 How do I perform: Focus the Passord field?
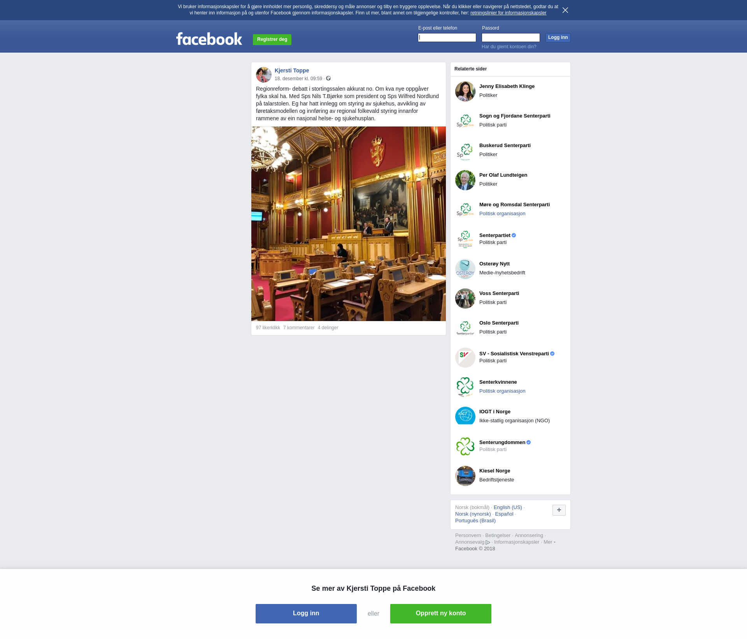pyautogui.click(x=511, y=38)
